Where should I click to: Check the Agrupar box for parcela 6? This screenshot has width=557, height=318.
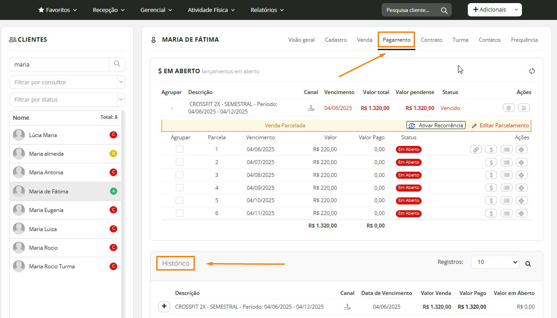[179, 213]
